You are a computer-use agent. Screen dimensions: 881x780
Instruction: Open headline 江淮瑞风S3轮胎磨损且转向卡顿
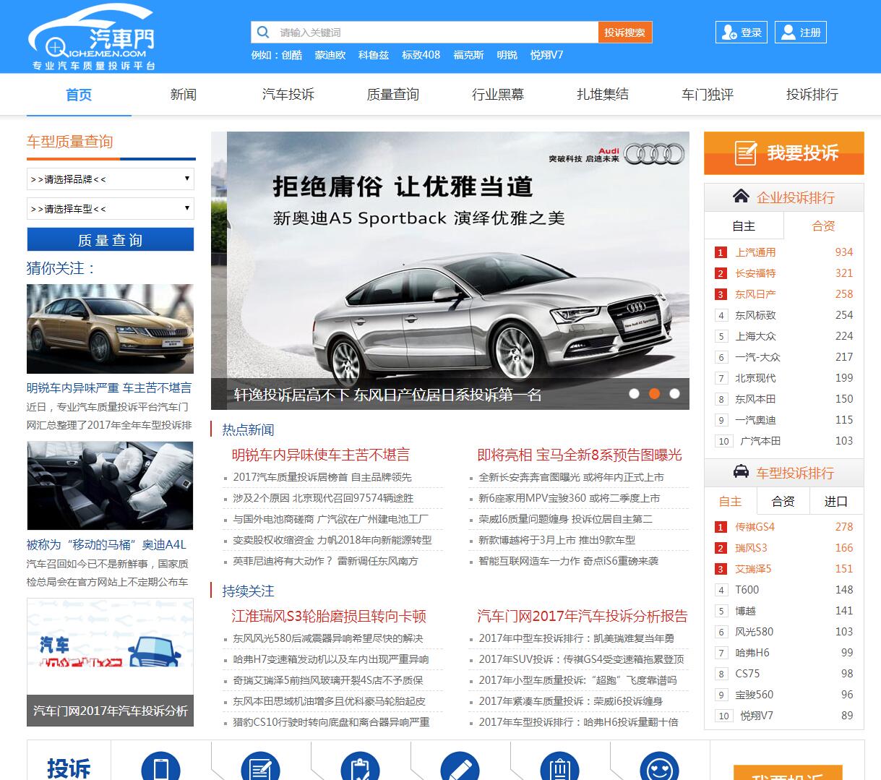[329, 616]
